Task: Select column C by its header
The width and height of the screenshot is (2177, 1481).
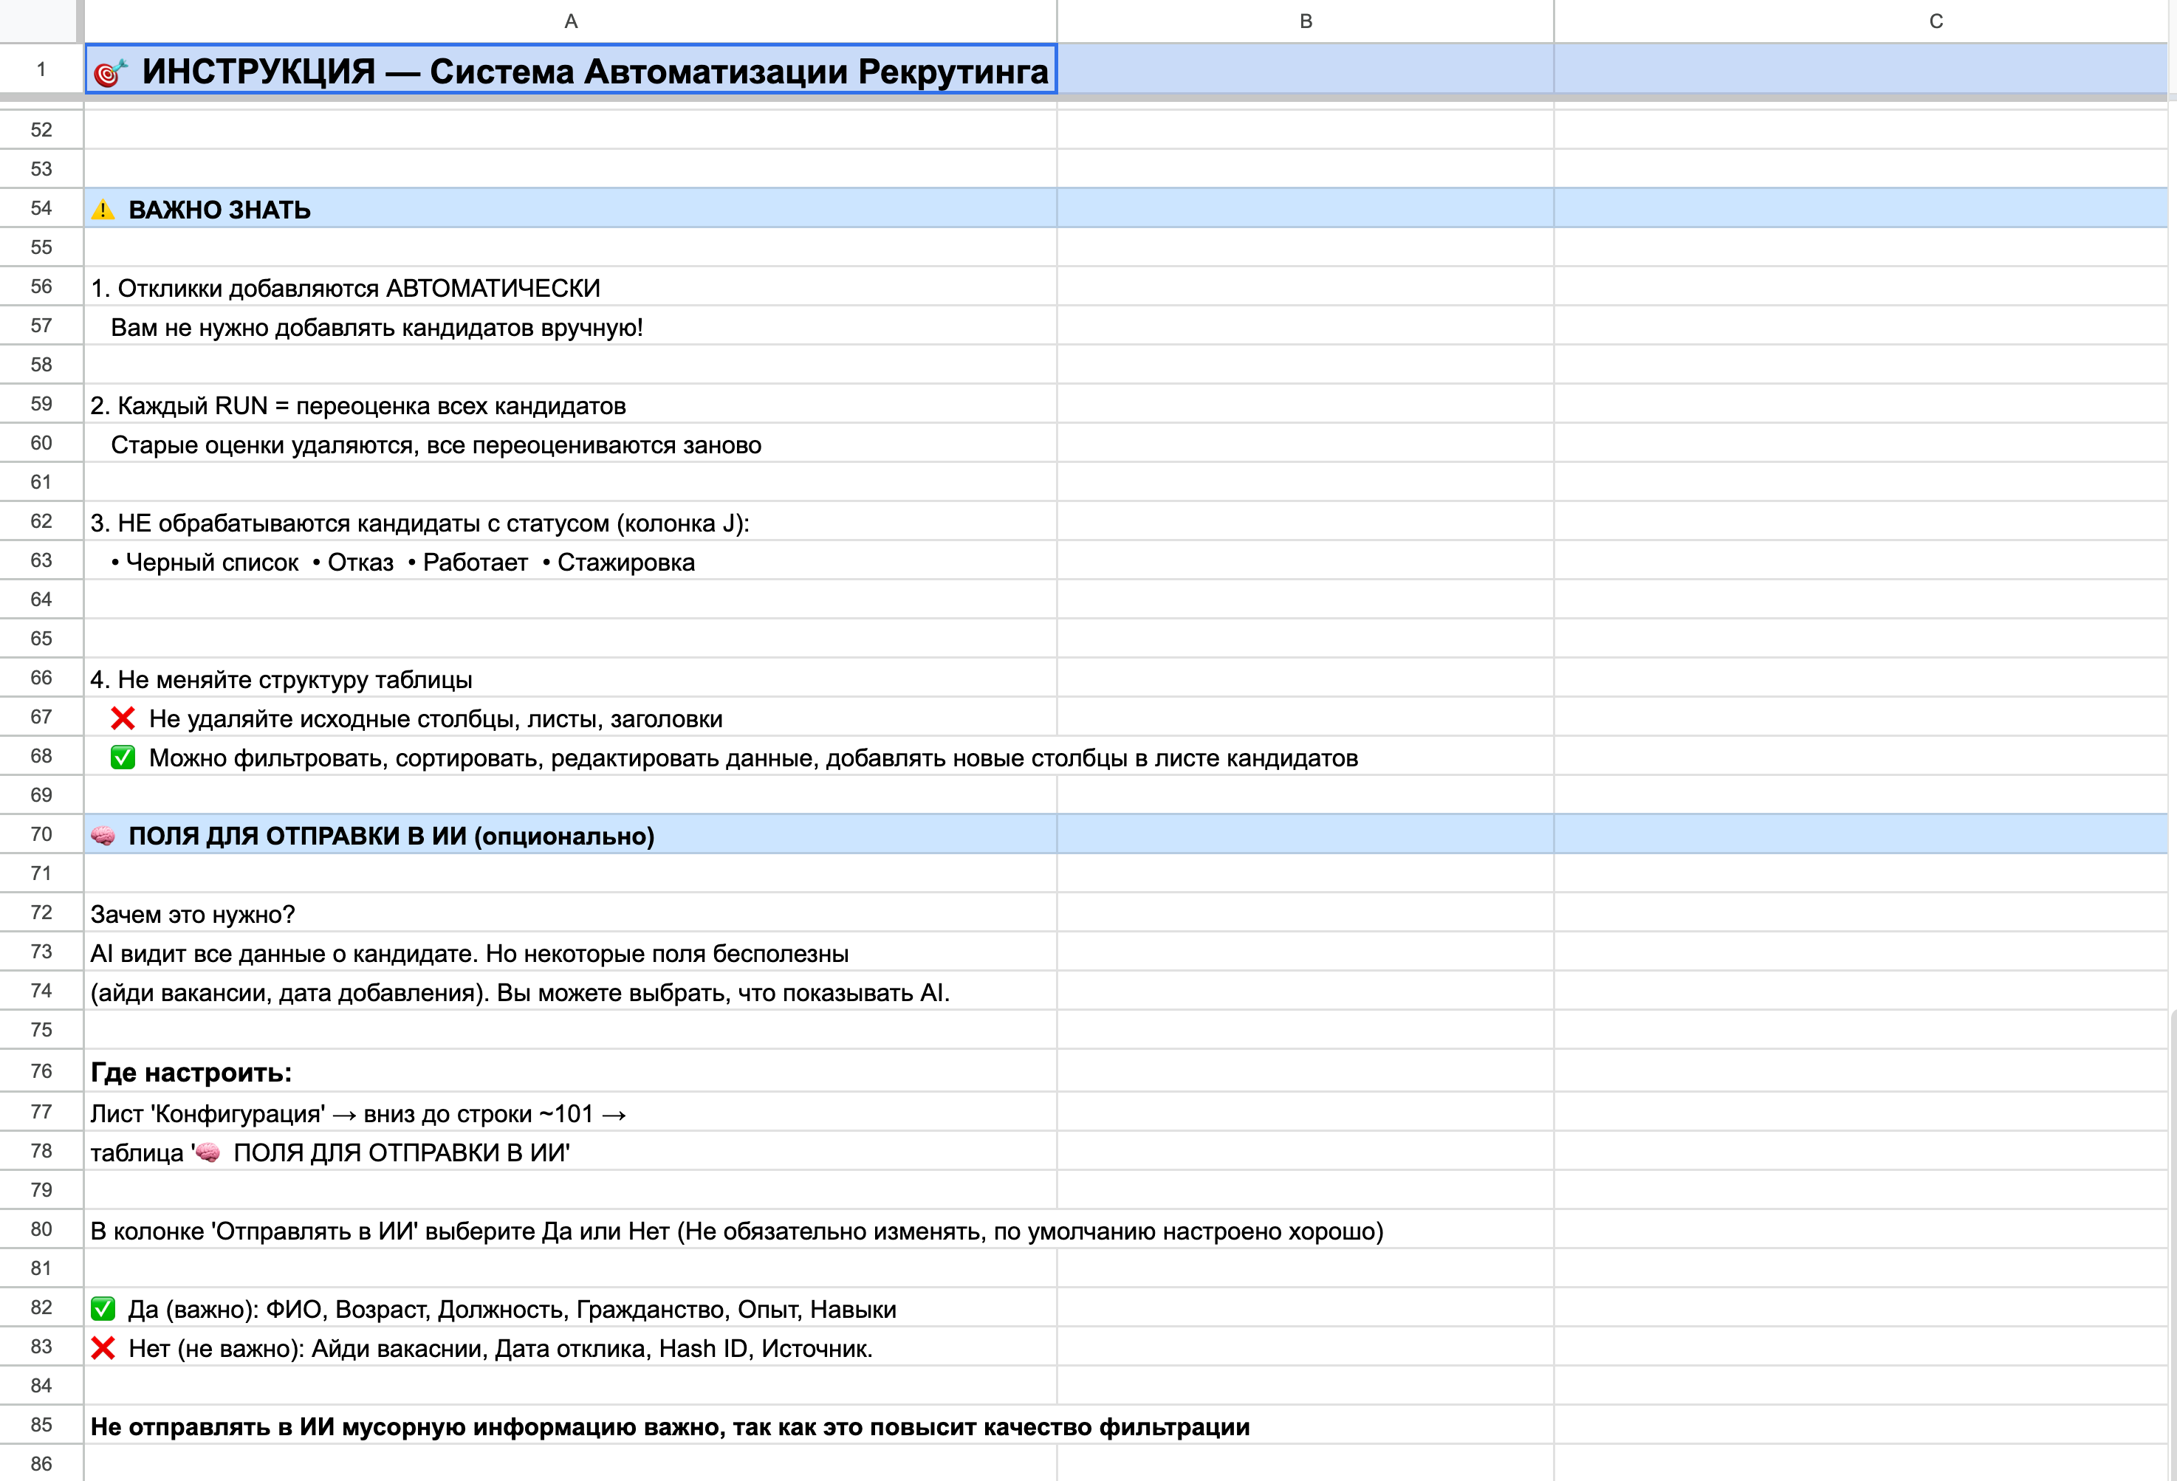Action: tap(1936, 21)
